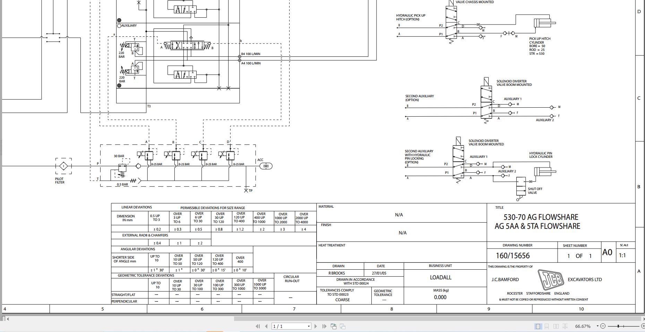Click the MASS value 0.000
645x332 pixels.
[x=440, y=297]
